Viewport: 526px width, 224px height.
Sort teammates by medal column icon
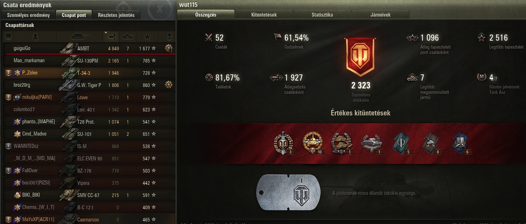click(x=169, y=36)
